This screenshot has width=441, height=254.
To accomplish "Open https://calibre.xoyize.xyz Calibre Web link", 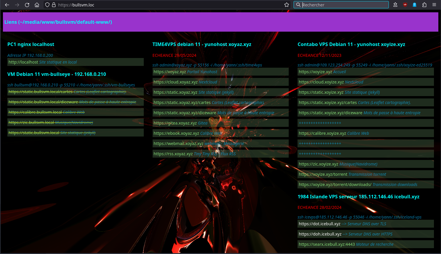I will tap(322, 133).
